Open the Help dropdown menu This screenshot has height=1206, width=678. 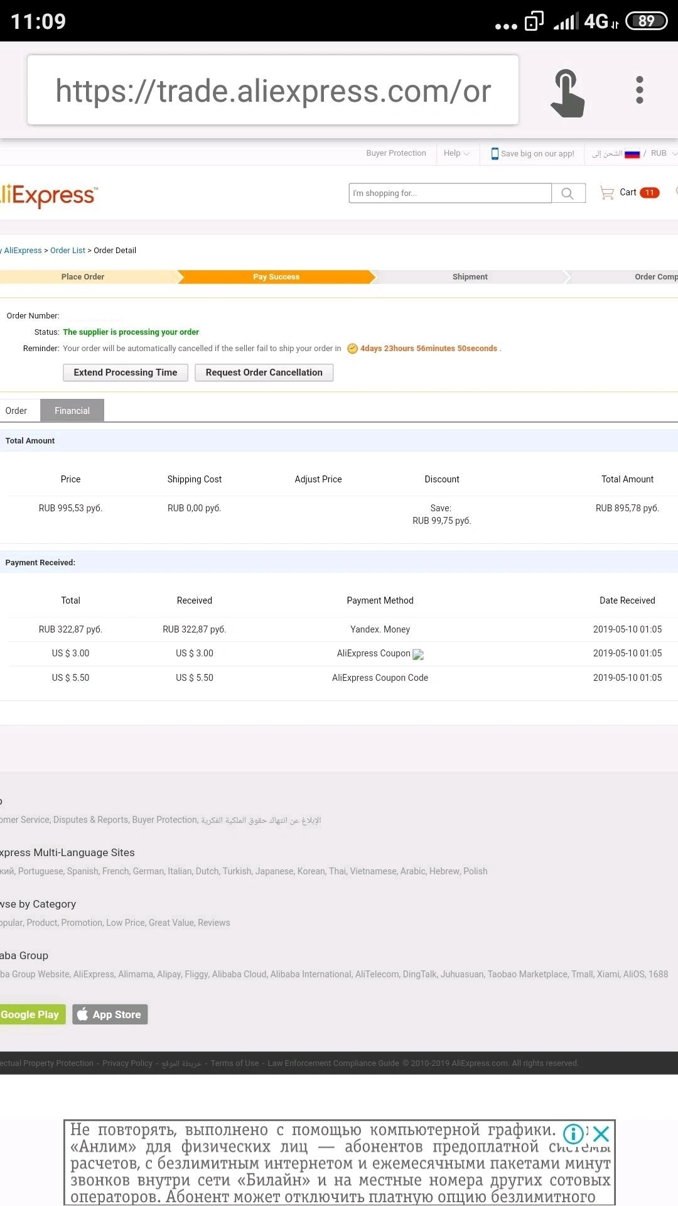[456, 153]
